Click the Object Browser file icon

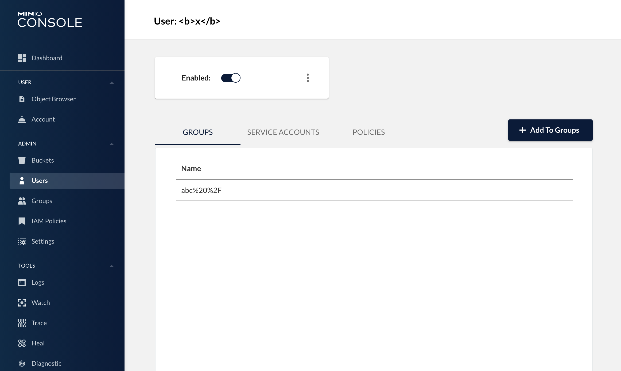coord(22,99)
